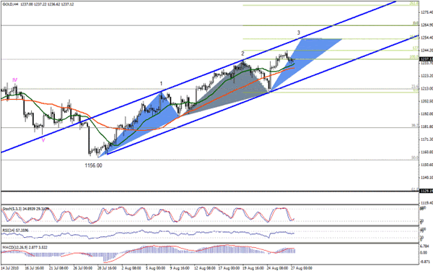Click the 1223.20 price axis label
The image size is (433, 271).
(x=427, y=76)
